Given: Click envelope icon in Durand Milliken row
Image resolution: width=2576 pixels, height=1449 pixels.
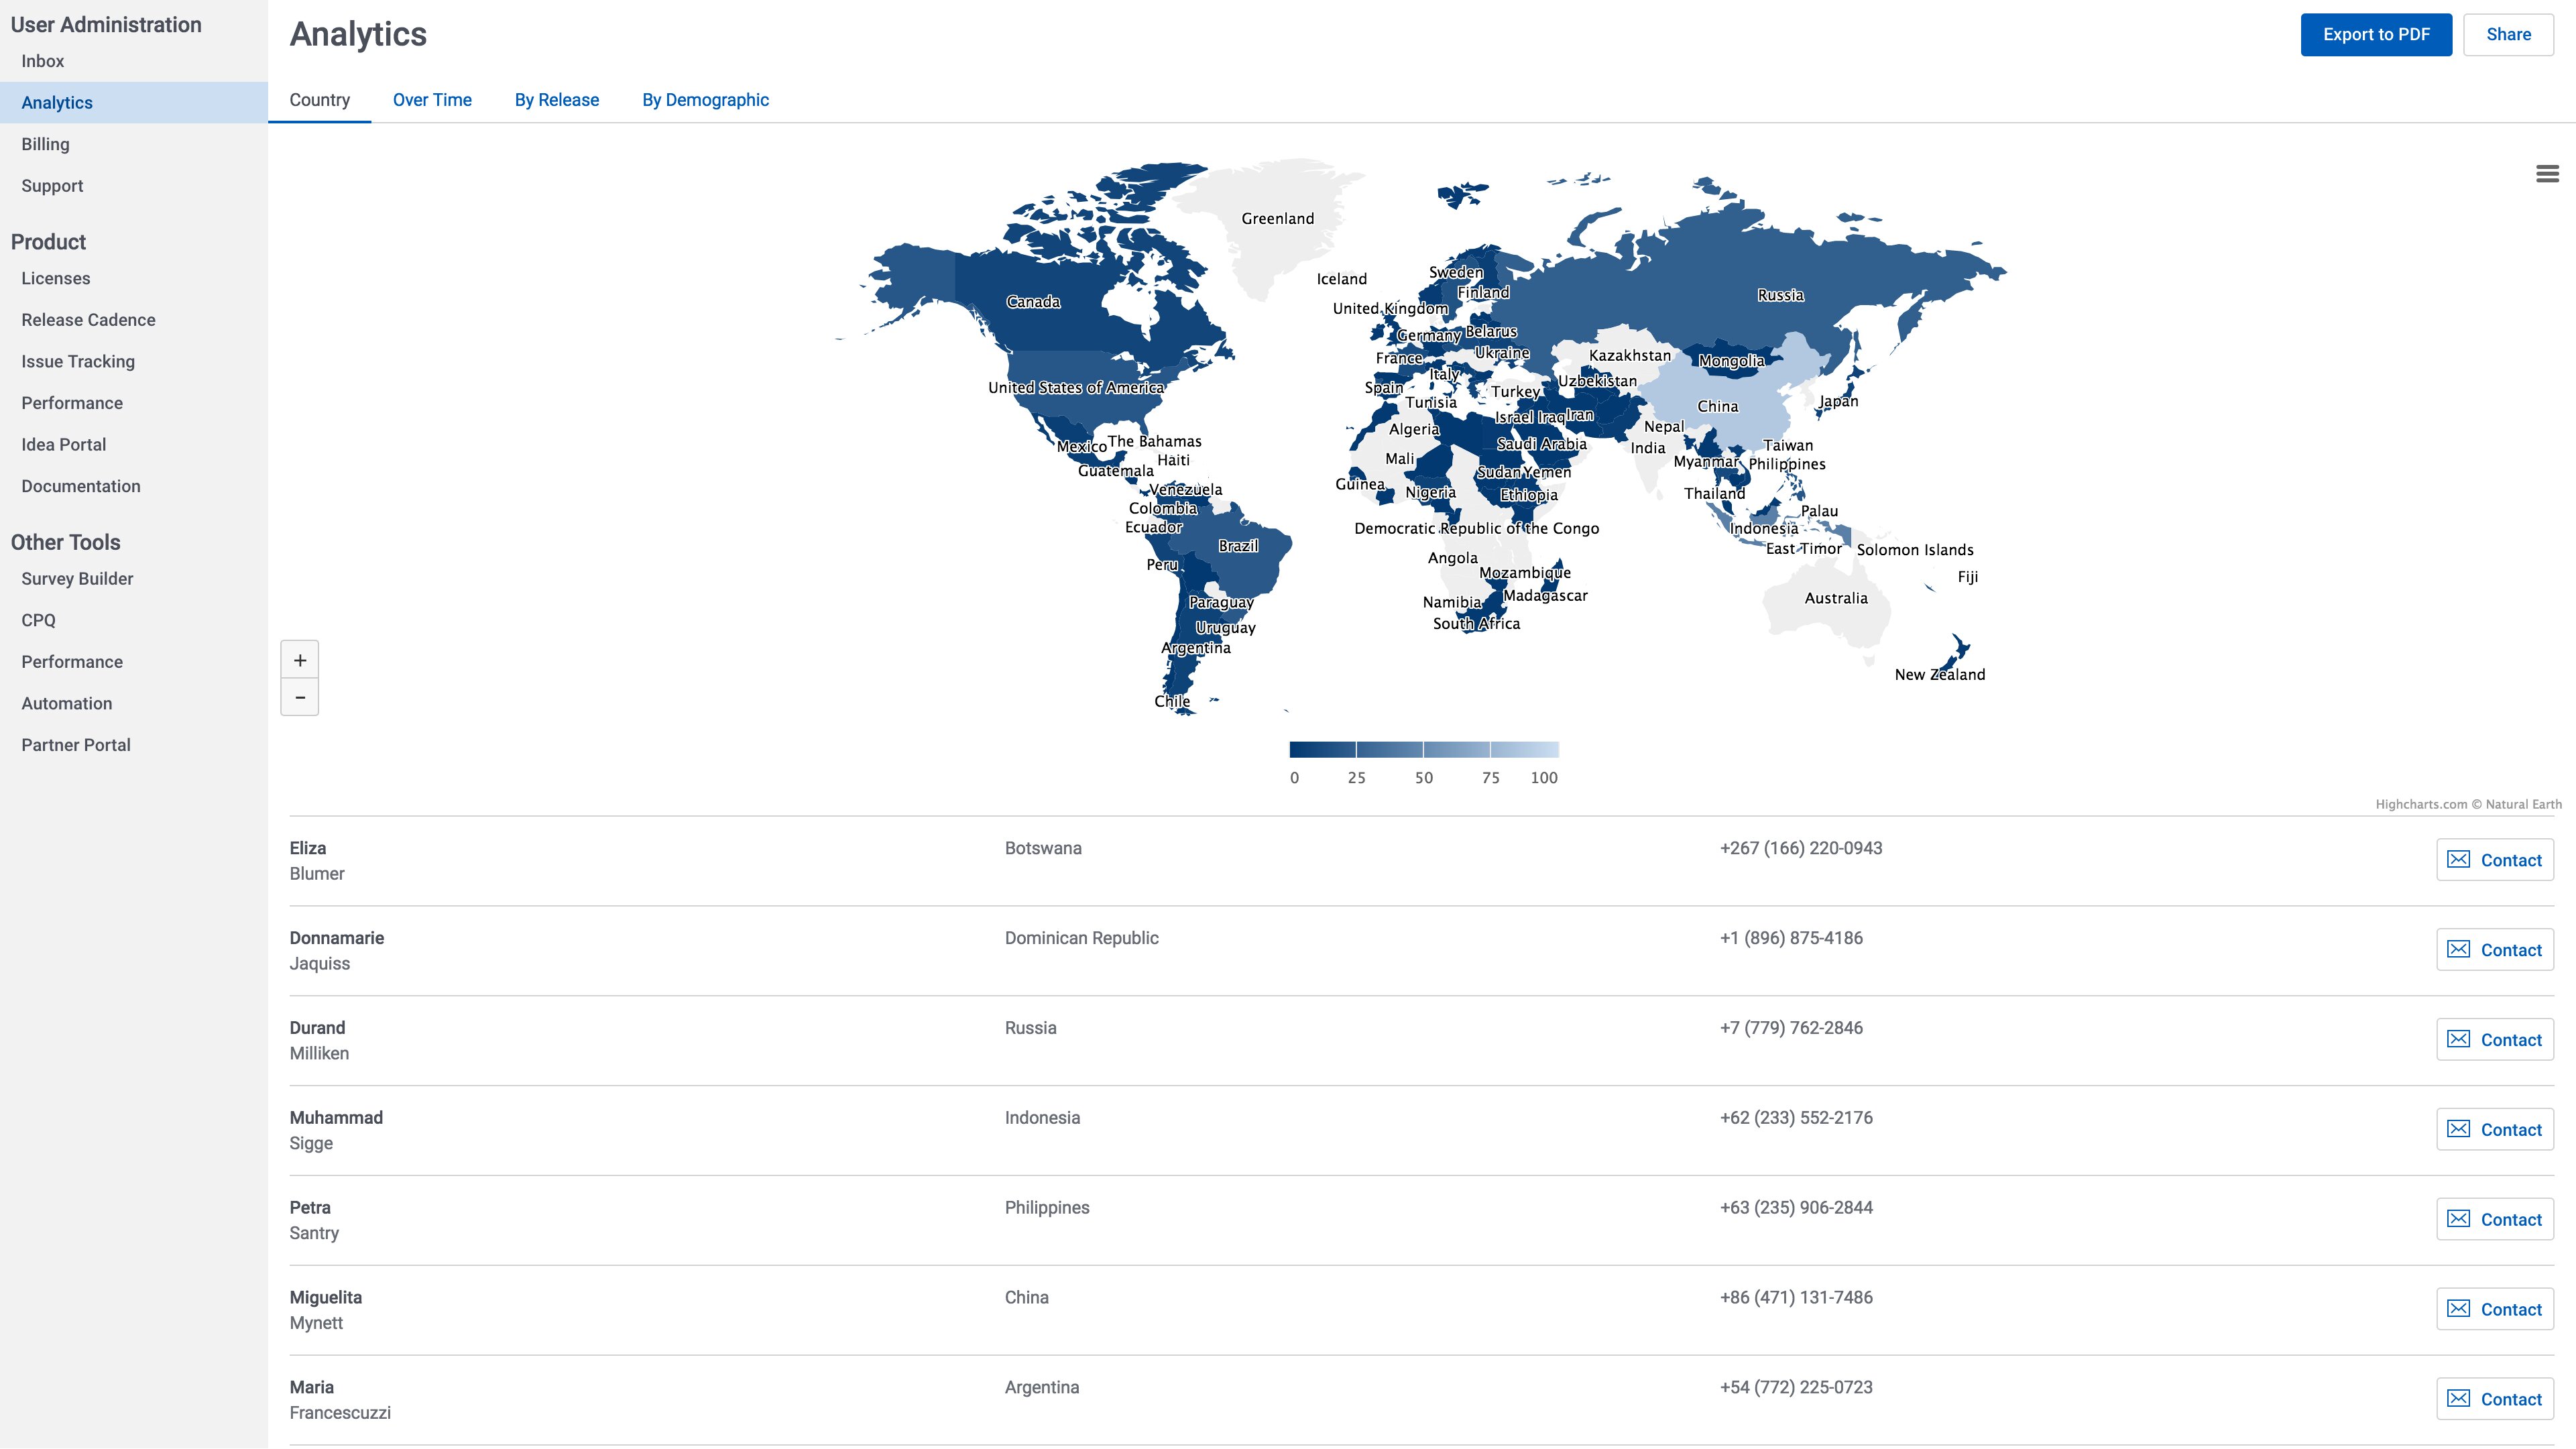Looking at the screenshot, I should 2458,1040.
